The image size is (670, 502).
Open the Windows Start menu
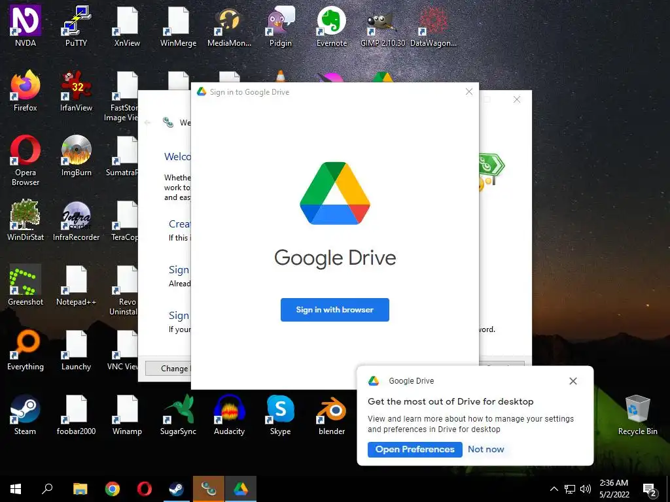(16, 489)
